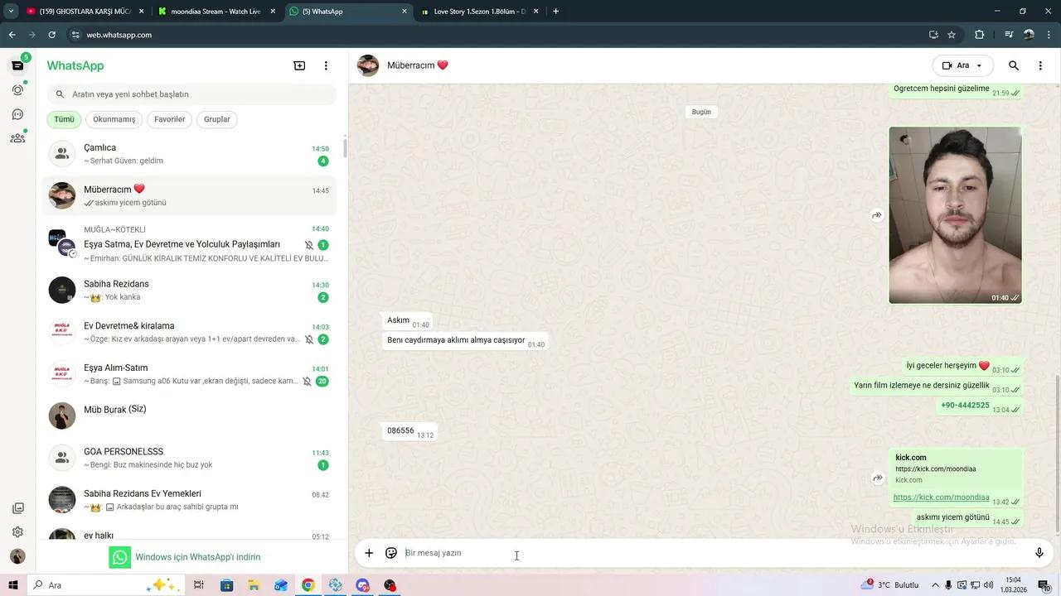Open the Channels sidebar icon
Viewport: 1061px width, 596px height.
(17, 114)
